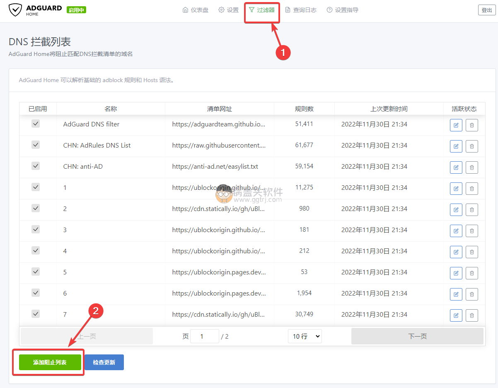Click the 30,749 rules count cell

point(304,314)
